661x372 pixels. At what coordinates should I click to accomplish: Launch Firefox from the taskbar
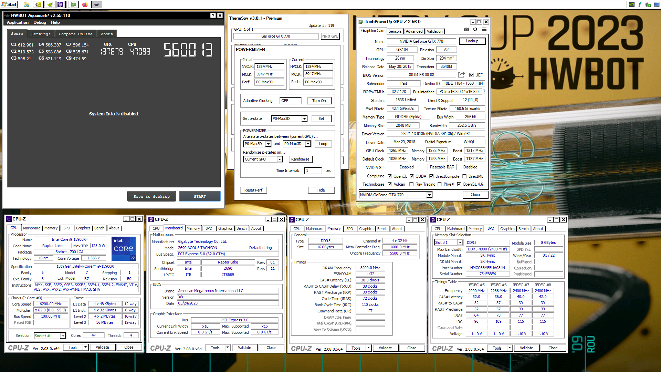tap(85, 4)
